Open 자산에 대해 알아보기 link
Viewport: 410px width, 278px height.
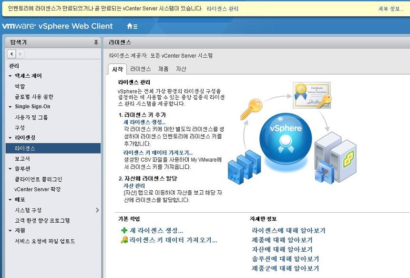click(282, 249)
